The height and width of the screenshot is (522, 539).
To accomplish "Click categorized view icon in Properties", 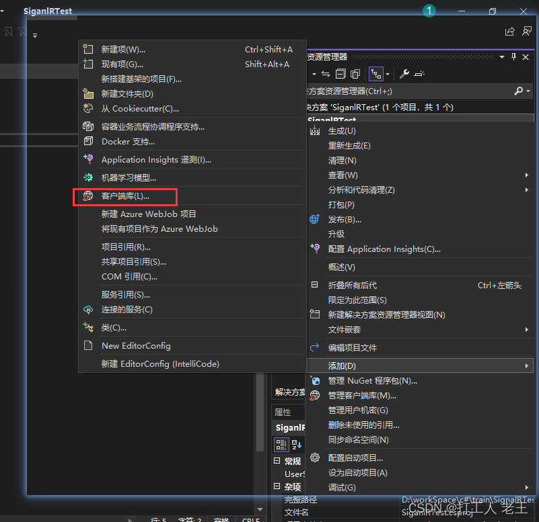I will pyautogui.click(x=281, y=445).
